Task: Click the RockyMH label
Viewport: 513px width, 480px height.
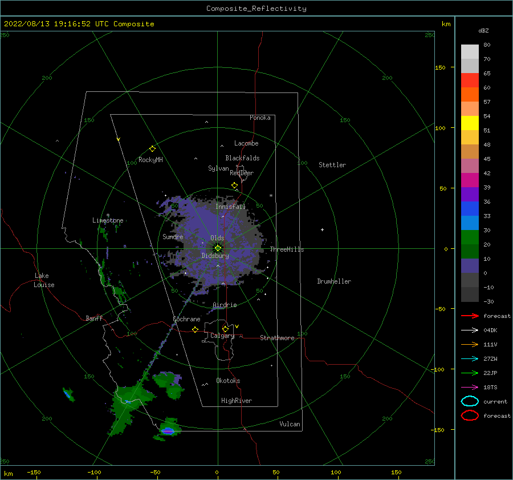Action: coord(150,160)
